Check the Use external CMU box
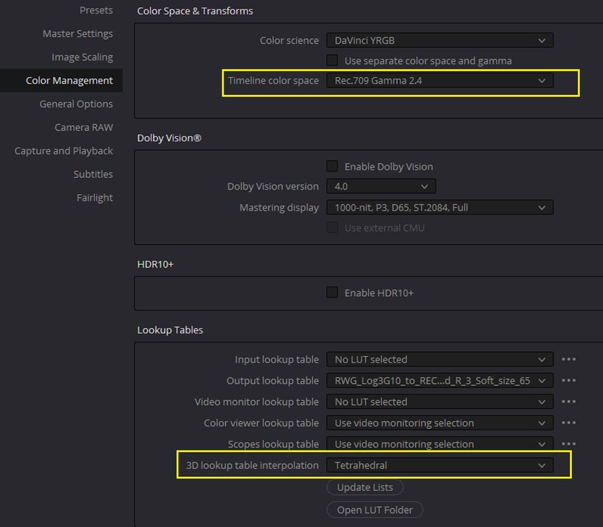The height and width of the screenshot is (527, 603). coord(333,227)
